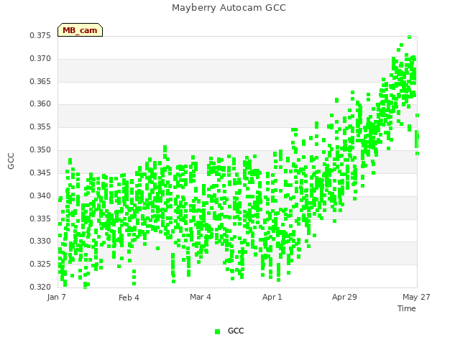Click the Mar 4 x-axis label
The width and height of the screenshot is (460, 345).
[x=201, y=297]
